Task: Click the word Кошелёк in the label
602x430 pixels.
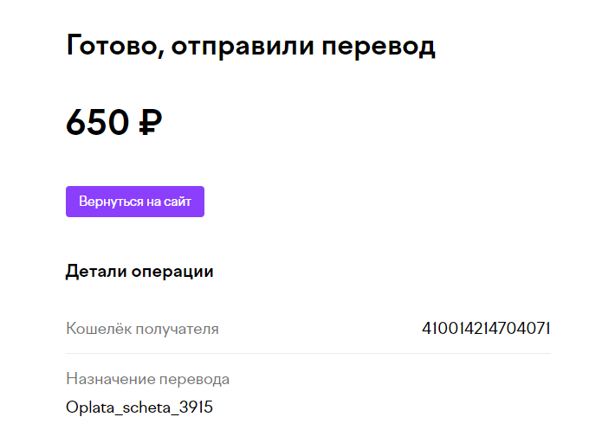Action: [x=99, y=329]
